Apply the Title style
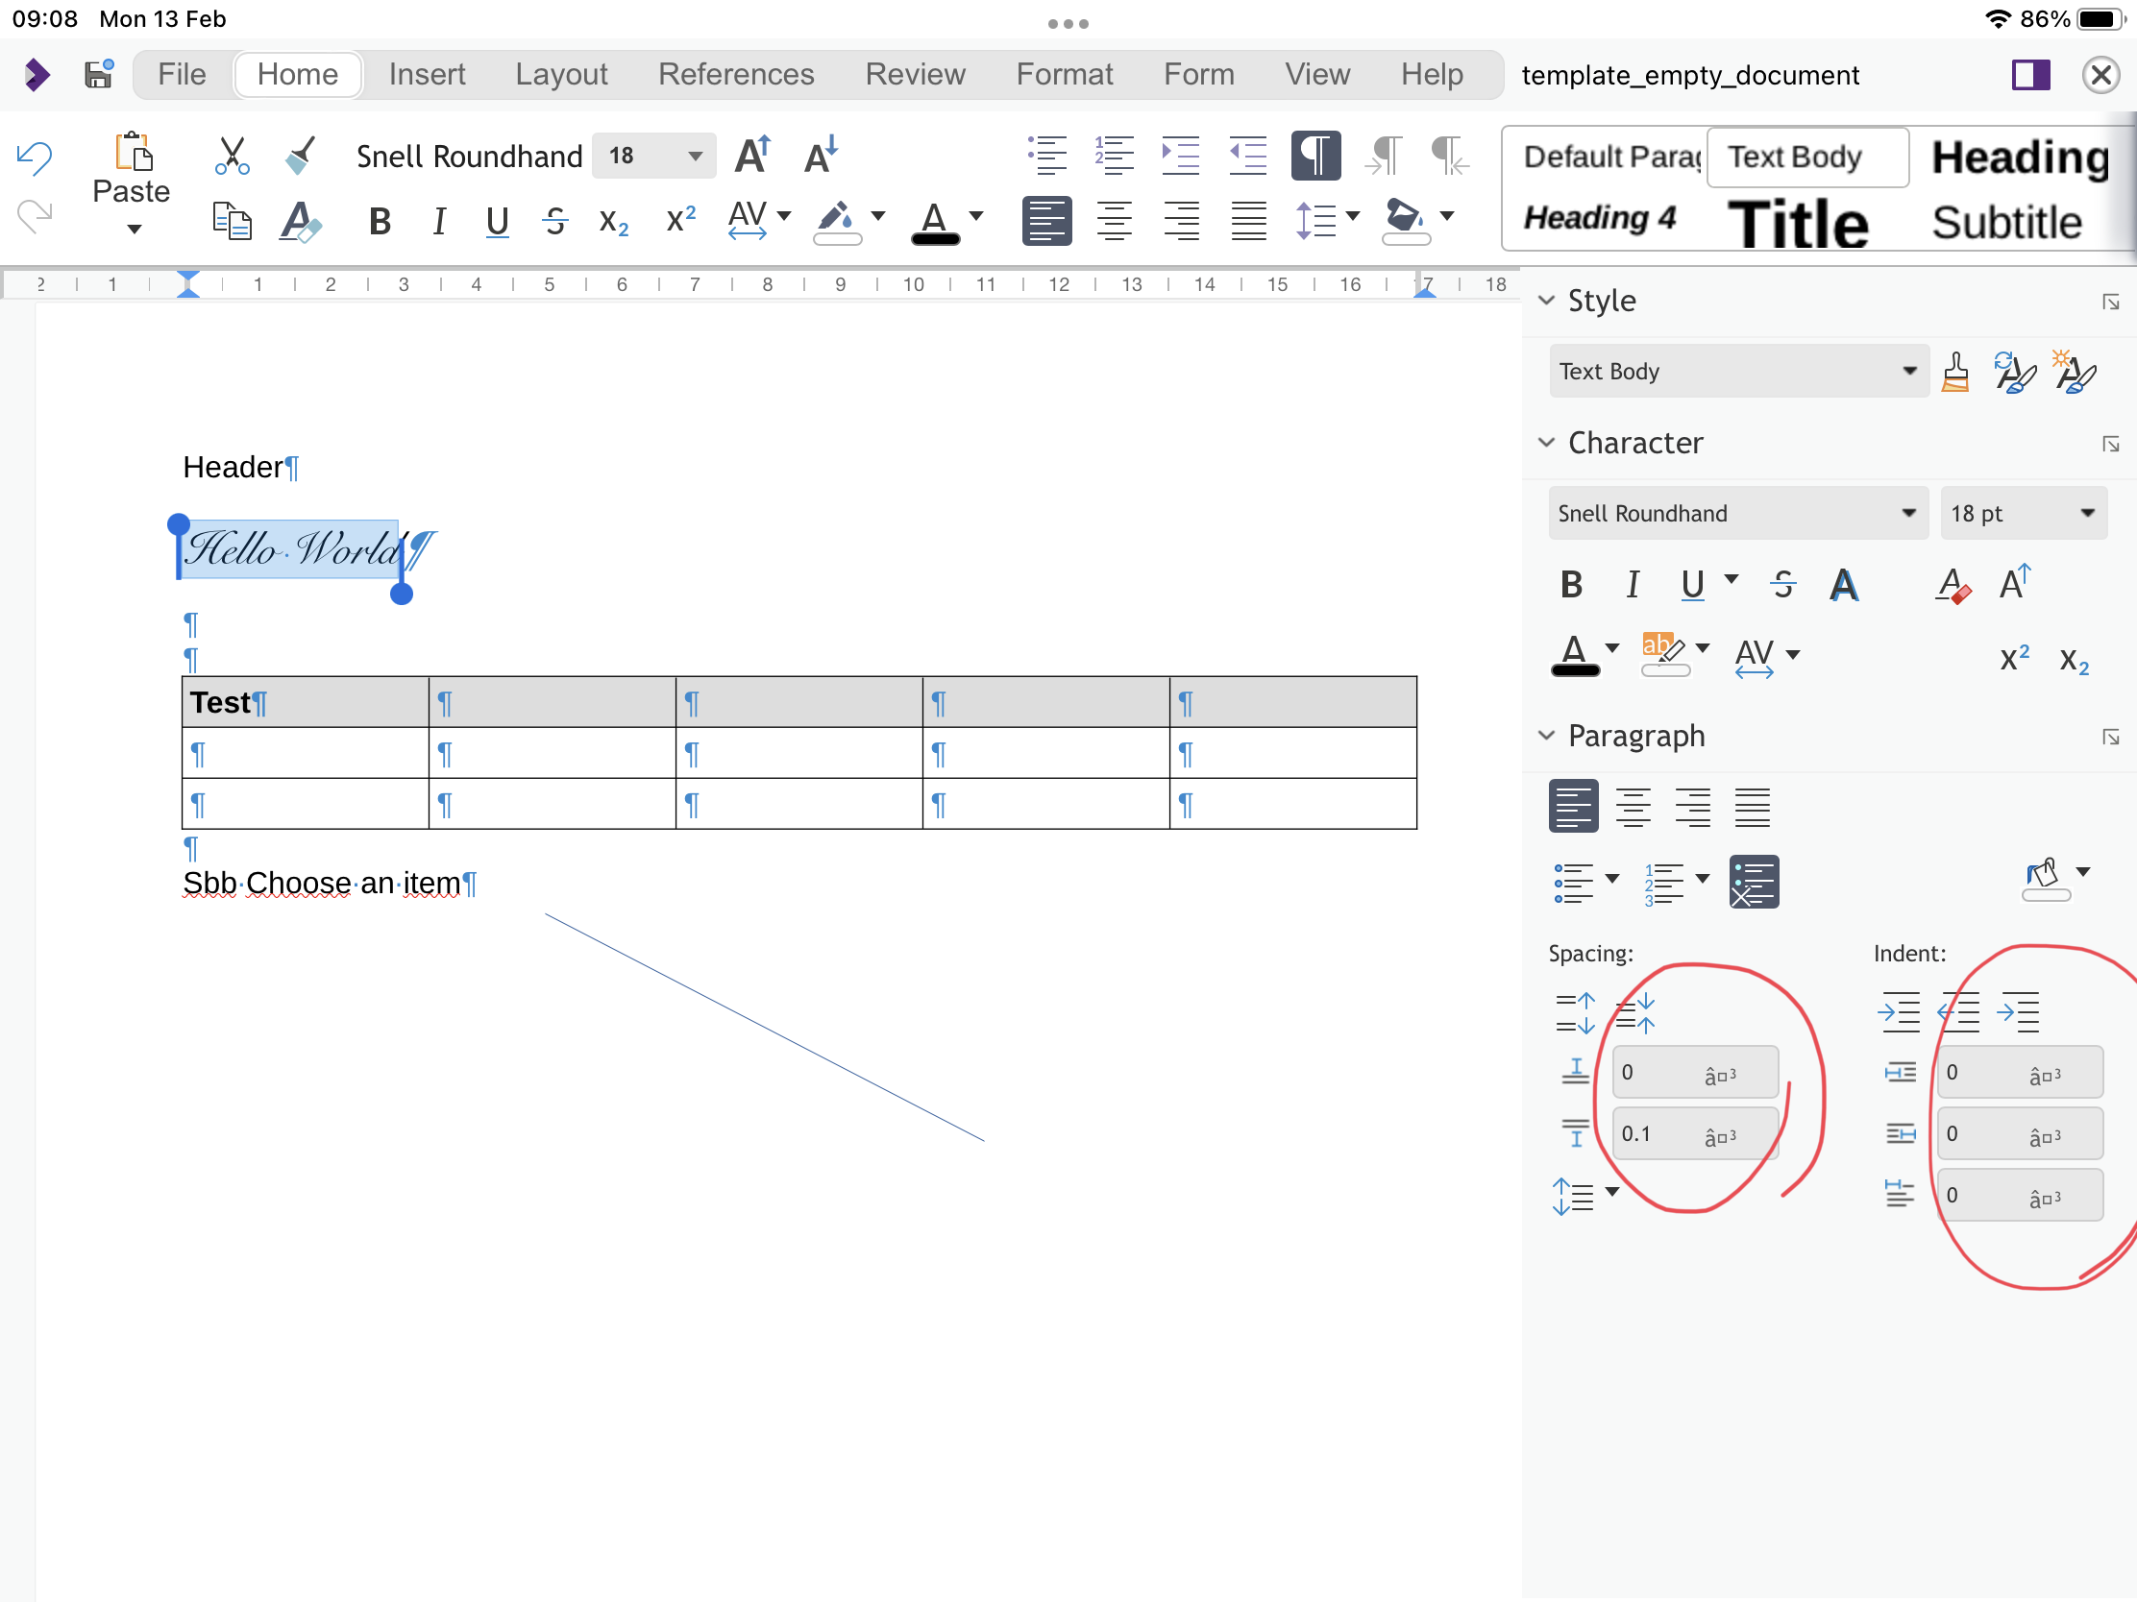Screen dimensions: 2137x1602 pyautogui.click(x=1799, y=222)
